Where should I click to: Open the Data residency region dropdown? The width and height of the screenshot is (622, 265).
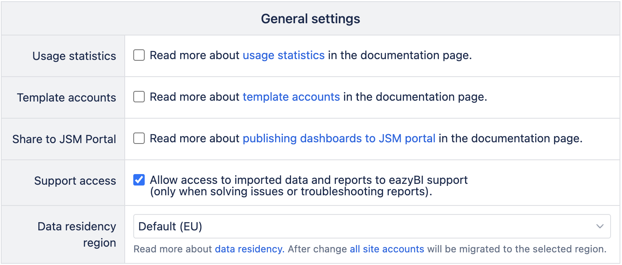coord(371,226)
